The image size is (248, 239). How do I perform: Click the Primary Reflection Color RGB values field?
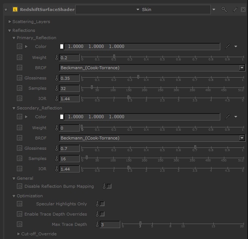[142, 46]
